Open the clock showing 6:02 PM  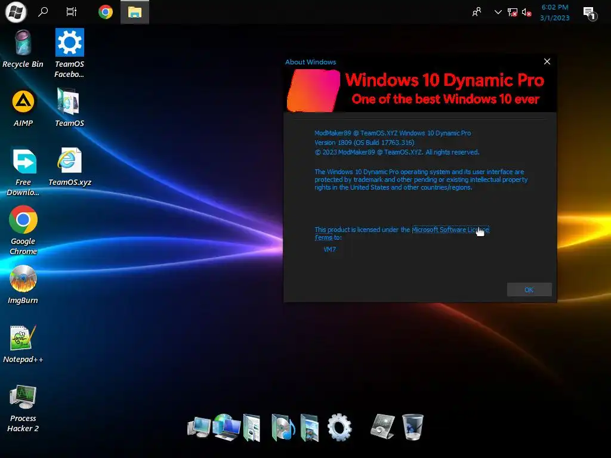(554, 13)
